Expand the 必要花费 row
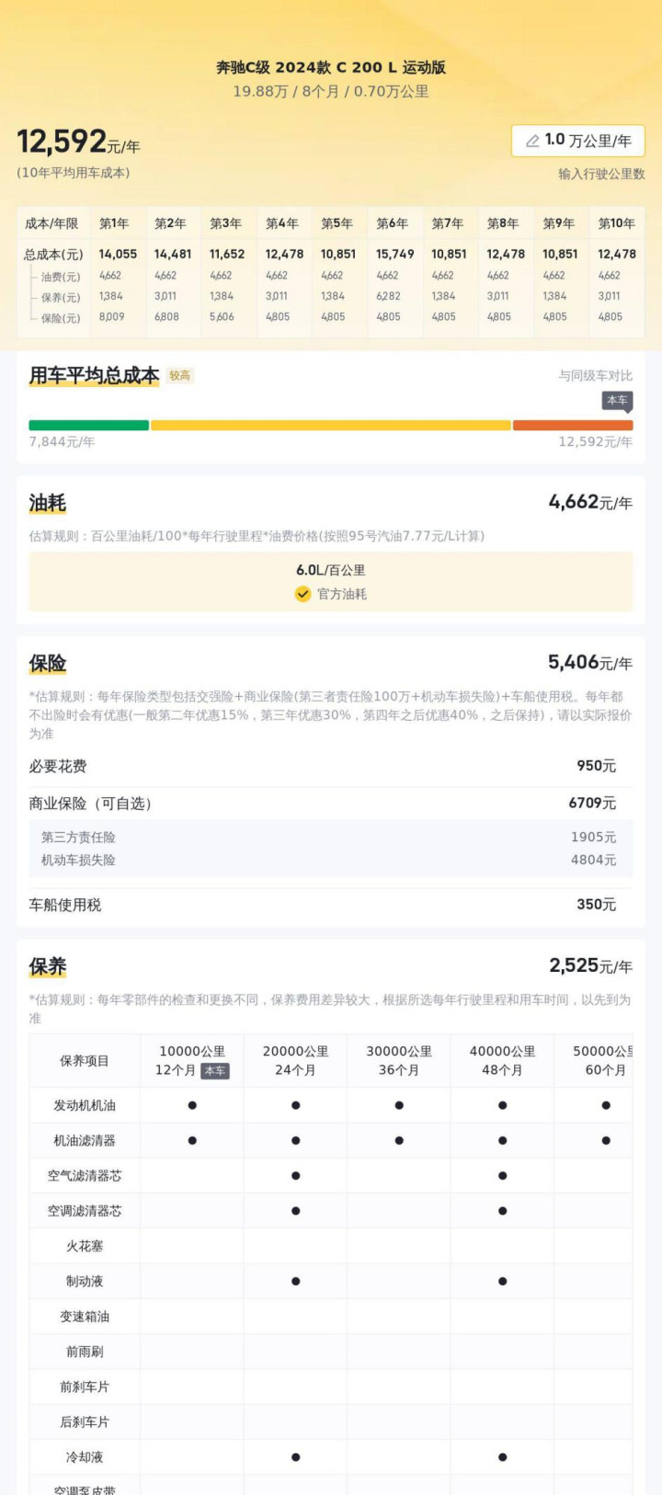The height and width of the screenshot is (1495, 662). click(331, 766)
